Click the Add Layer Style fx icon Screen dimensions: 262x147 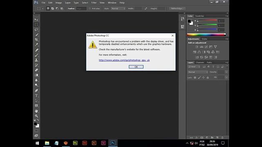pos(196,138)
